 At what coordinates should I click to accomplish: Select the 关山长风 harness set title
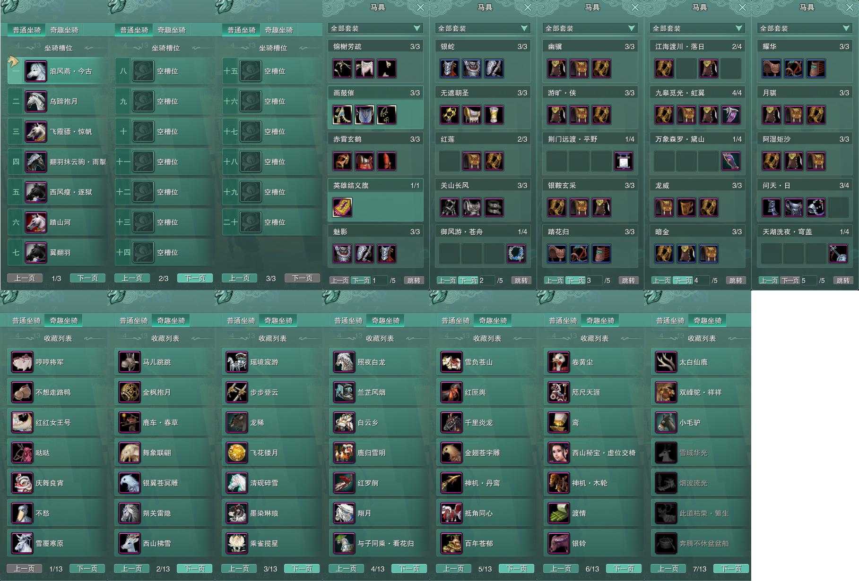pyautogui.click(x=455, y=186)
